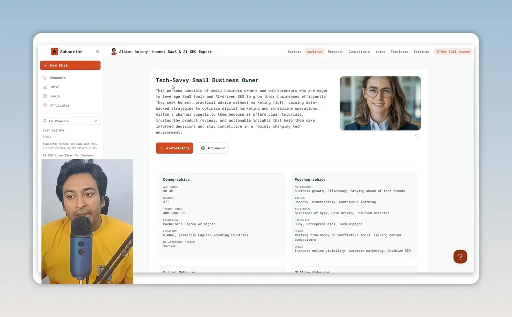
Task: Click the Intel bar chart icon
Action: [x=45, y=87]
